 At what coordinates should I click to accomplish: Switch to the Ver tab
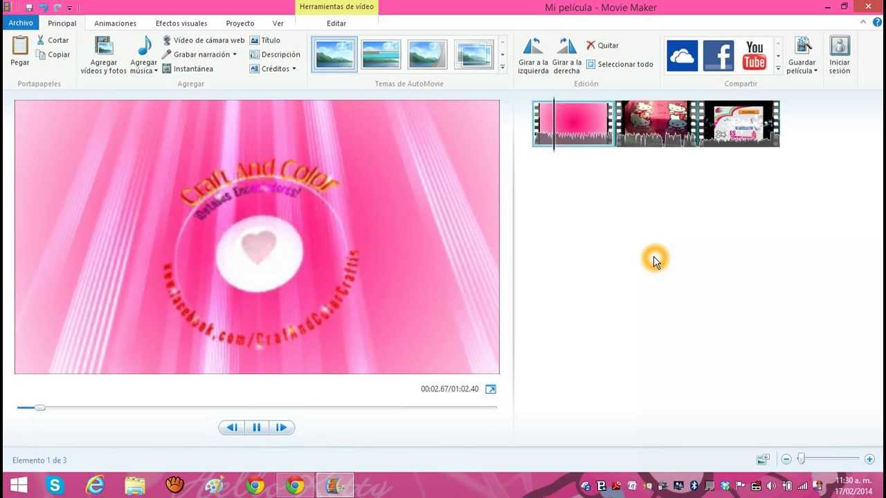coord(278,23)
